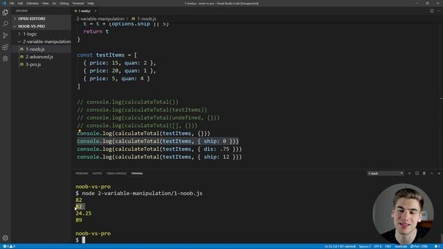Click the line with '{ dis: .75 }'

159,149
